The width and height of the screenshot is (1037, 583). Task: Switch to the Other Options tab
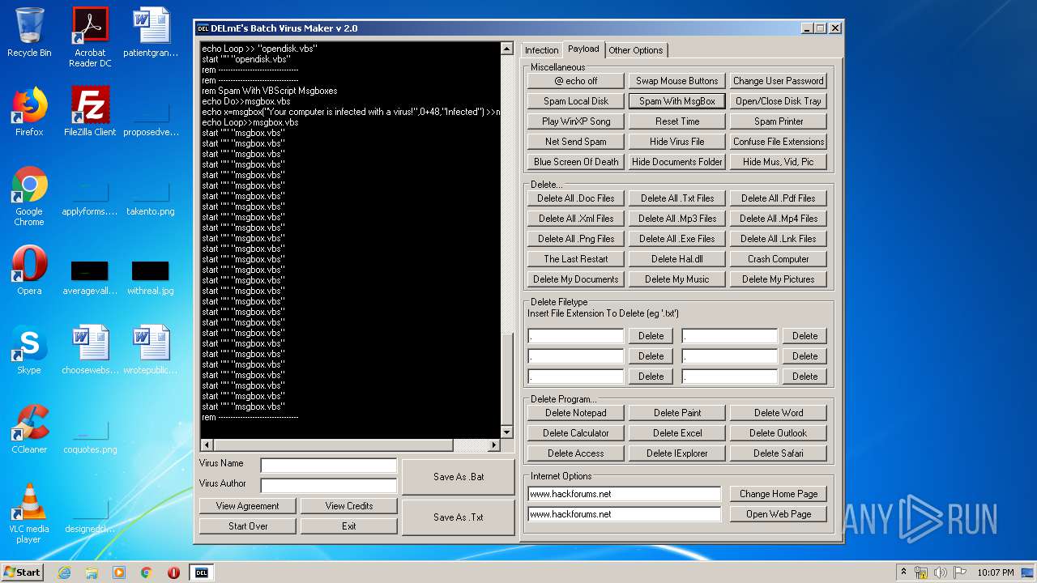[x=636, y=50]
